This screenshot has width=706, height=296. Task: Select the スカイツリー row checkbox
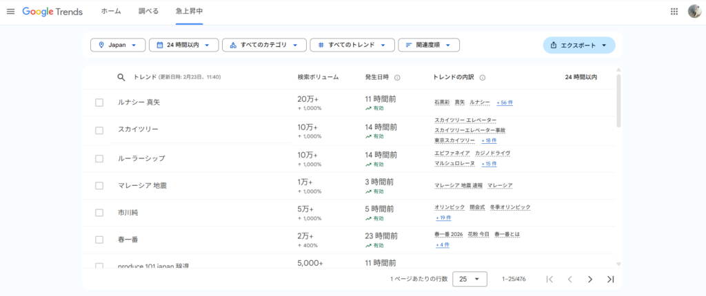pos(99,130)
